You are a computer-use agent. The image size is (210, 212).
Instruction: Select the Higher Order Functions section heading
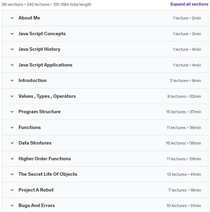click(x=45, y=159)
